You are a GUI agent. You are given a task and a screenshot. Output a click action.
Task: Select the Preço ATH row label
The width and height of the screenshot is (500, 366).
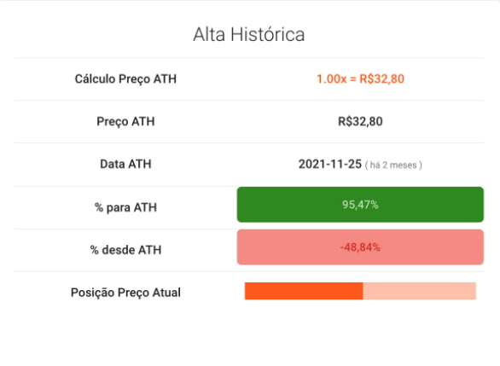tap(125, 121)
